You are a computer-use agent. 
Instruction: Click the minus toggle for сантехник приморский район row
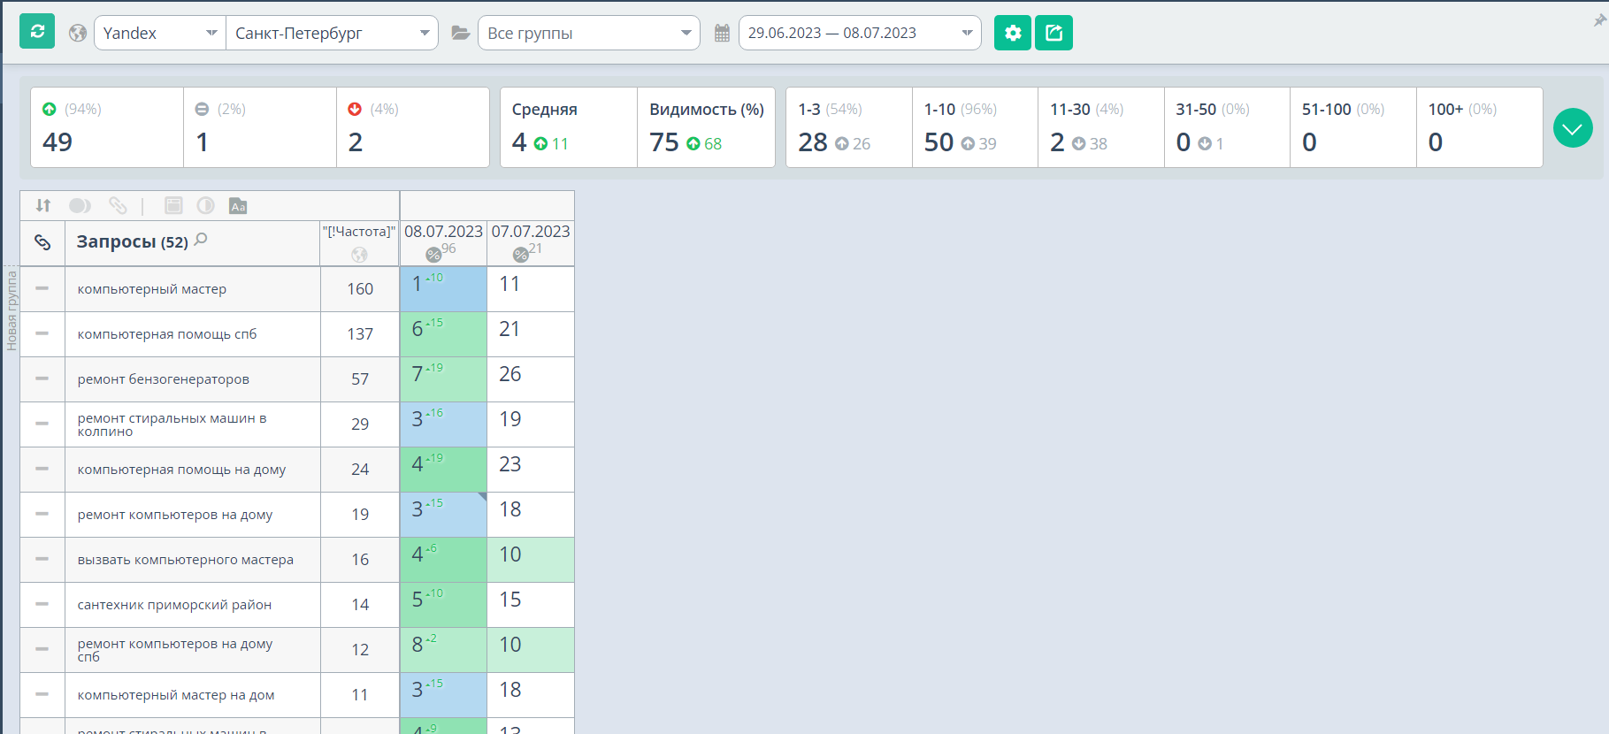pos(42,604)
